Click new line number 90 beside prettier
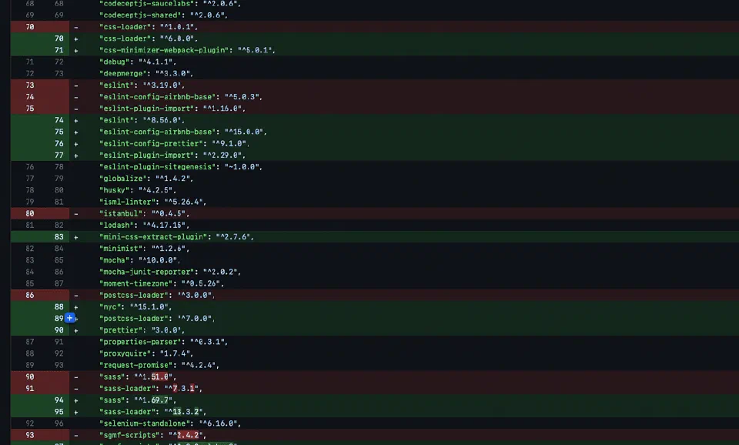 [x=59, y=330]
